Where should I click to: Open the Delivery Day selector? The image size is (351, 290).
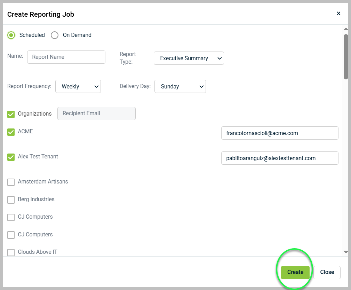[x=180, y=86]
